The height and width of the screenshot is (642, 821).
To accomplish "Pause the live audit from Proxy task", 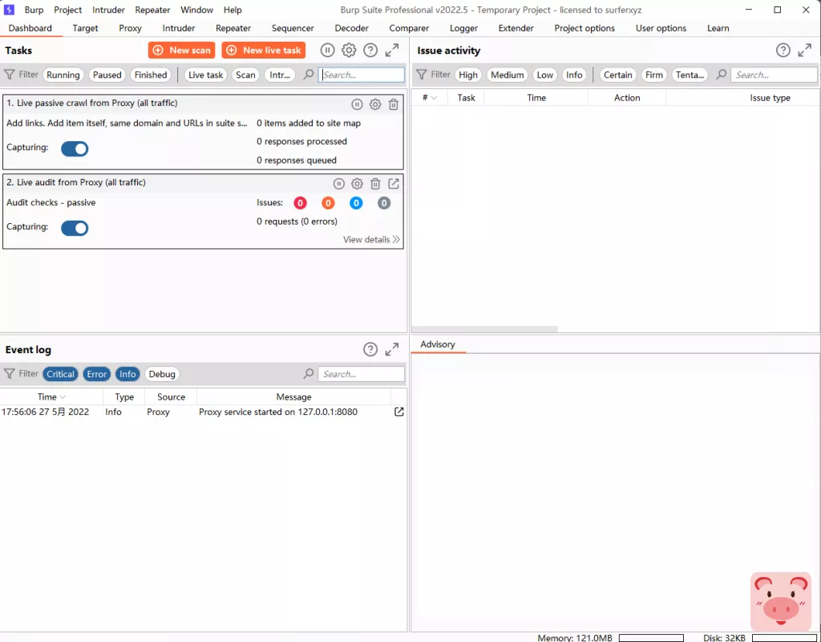I will [x=338, y=183].
